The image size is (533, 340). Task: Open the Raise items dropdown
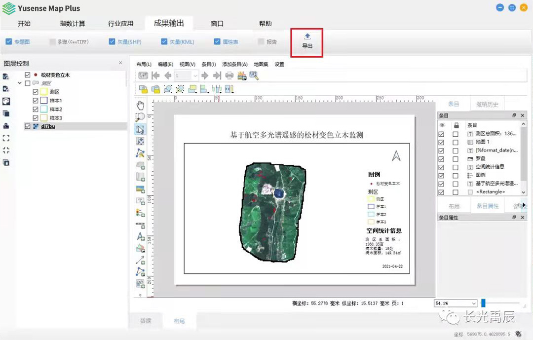click(x=192, y=89)
